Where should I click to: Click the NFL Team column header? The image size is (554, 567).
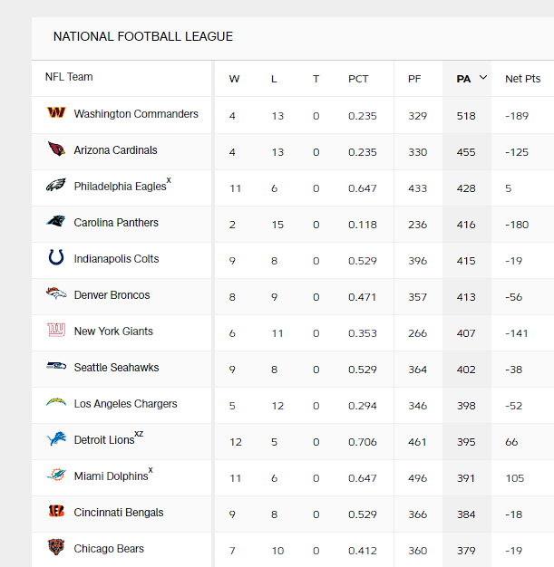69,77
